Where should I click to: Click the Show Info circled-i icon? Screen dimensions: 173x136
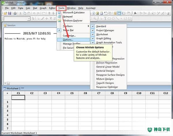pyautogui.click(x=93, y=13)
